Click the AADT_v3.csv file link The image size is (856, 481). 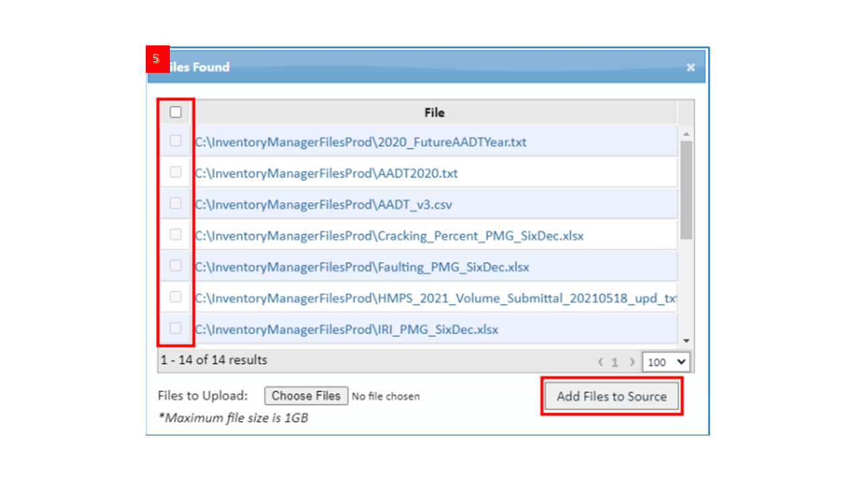pos(323,204)
